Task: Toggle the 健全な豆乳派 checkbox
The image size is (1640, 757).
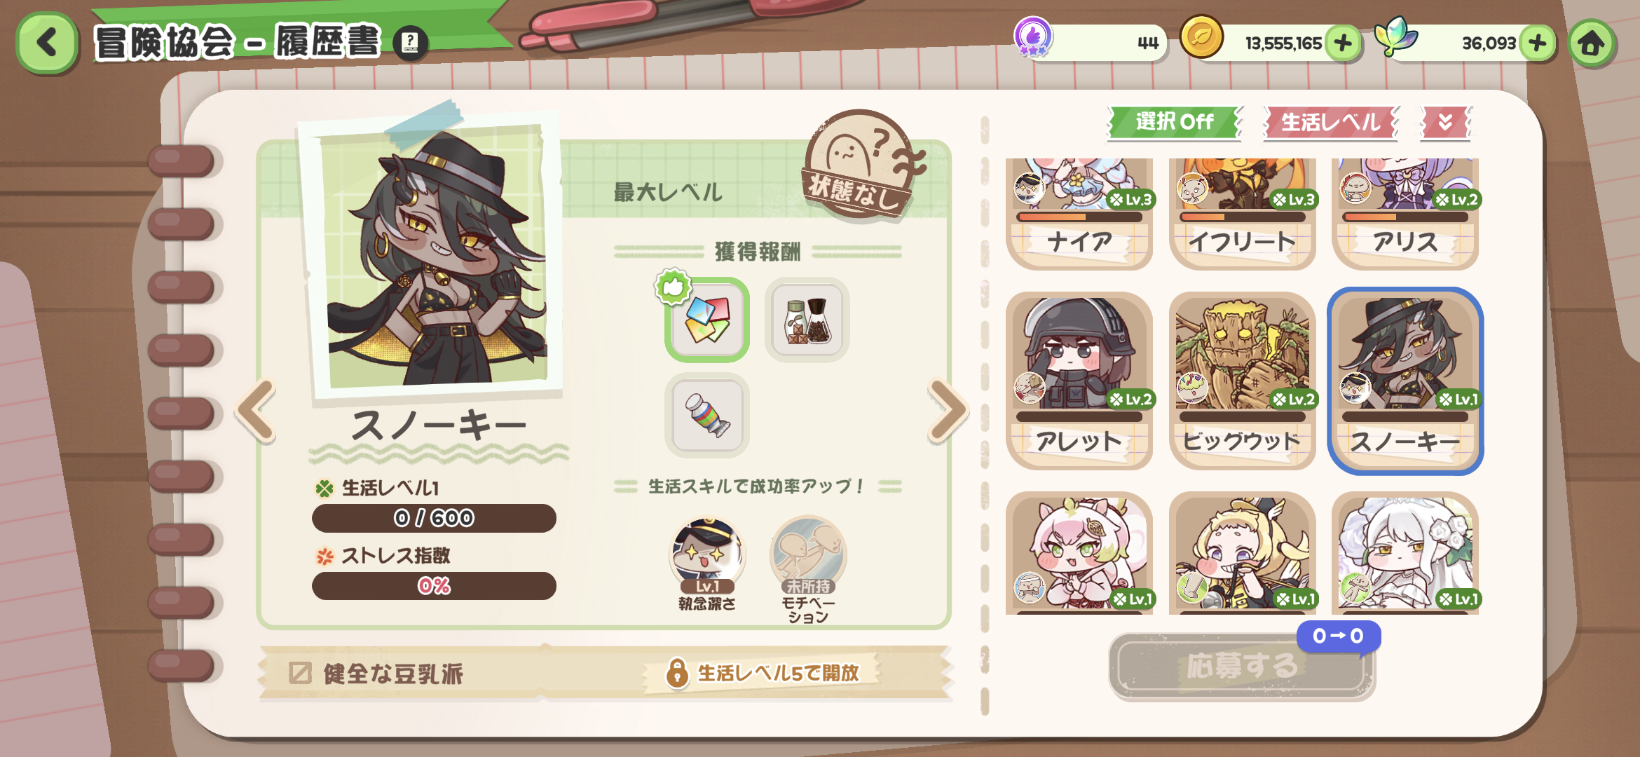Action: pos(300,673)
